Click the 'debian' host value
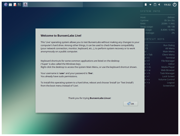This screenshot has width=180, height=136. (x=171, y=17)
